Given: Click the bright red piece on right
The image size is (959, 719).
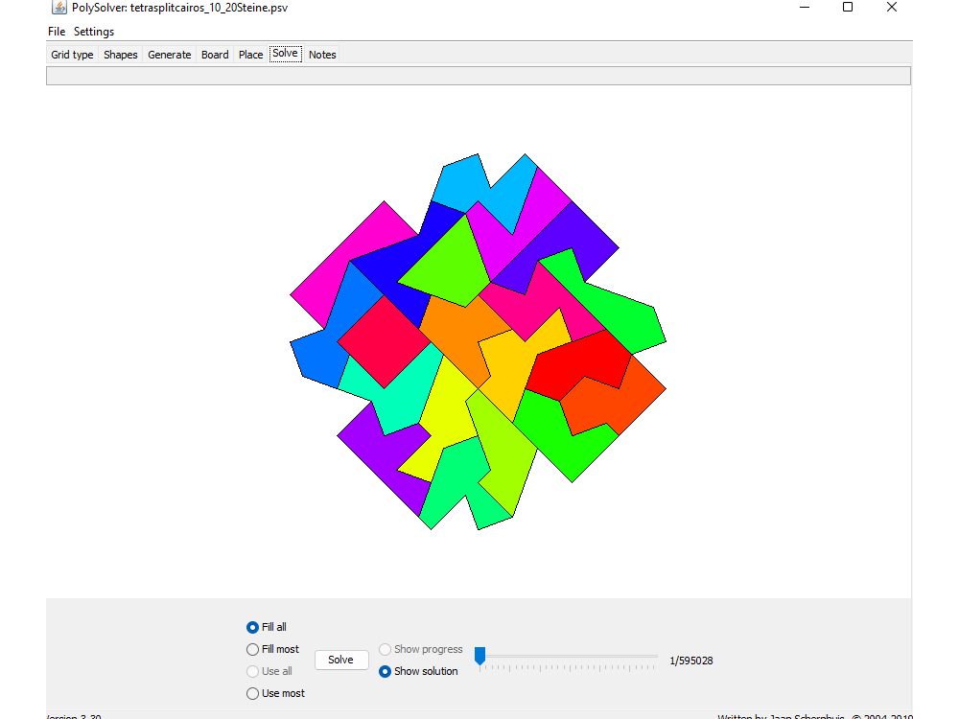Looking at the screenshot, I should 575,364.
